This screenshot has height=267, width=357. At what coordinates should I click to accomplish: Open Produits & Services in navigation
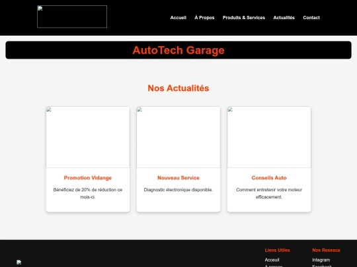click(x=244, y=18)
